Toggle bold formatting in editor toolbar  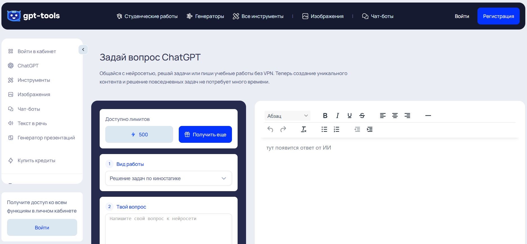[325, 116]
